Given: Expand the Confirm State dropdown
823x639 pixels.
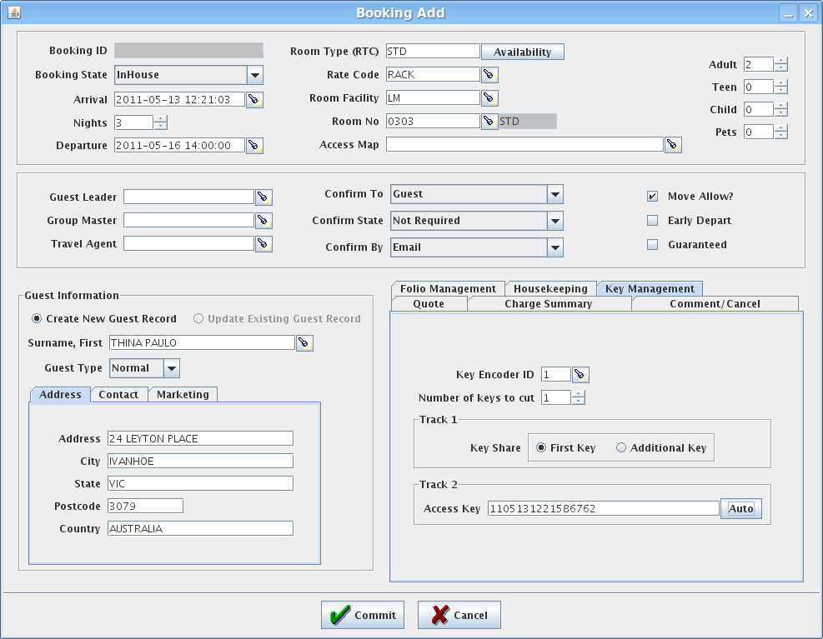Looking at the screenshot, I should tap(555, 221).
